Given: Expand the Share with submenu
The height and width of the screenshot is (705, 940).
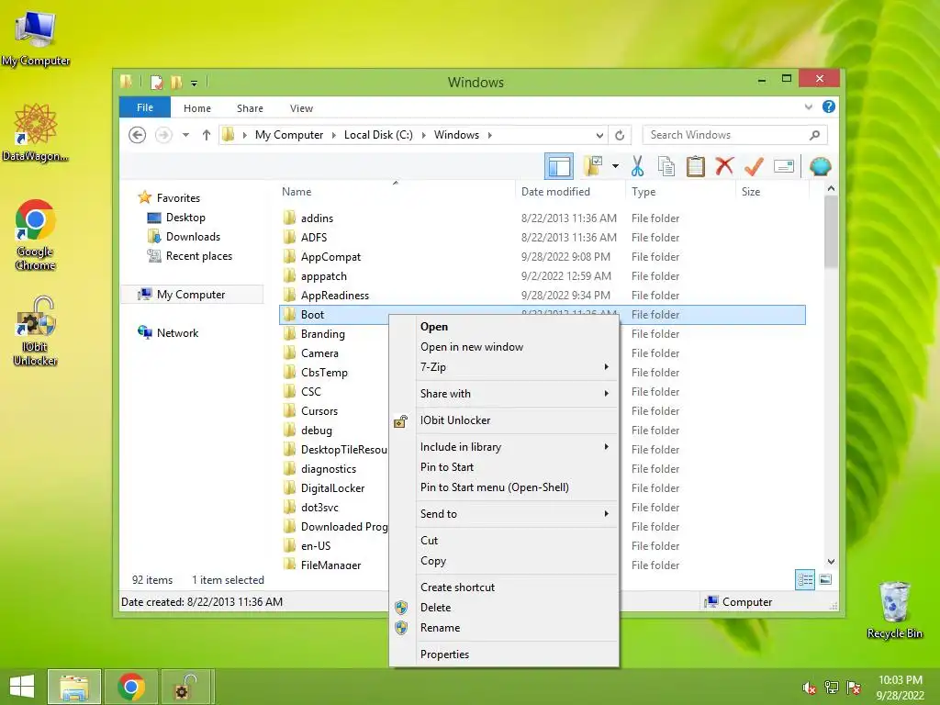Looking at the screenshot, I should point(504,393).
